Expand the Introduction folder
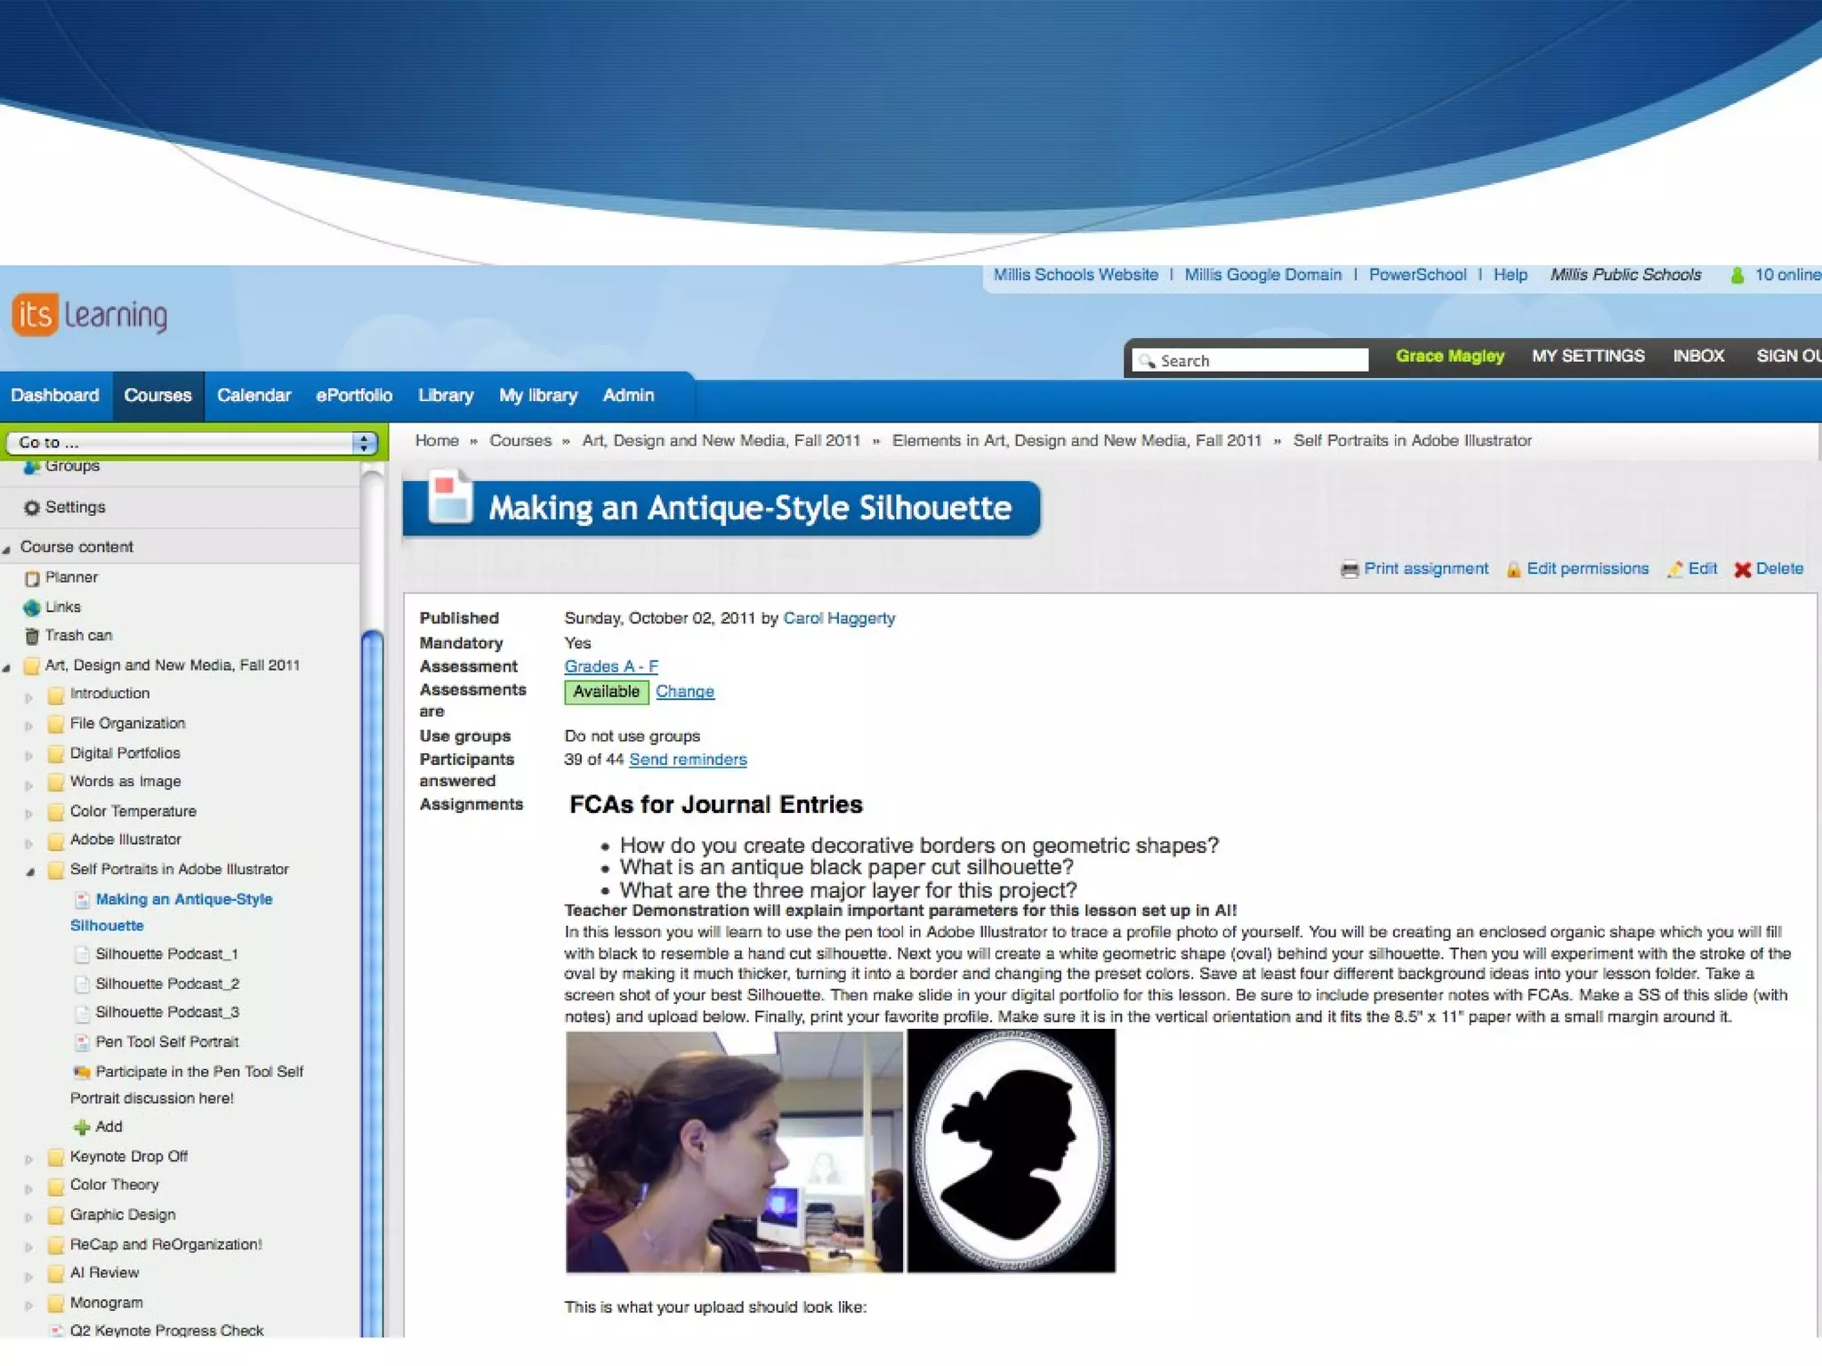The image size is (1822, 1366). click(x=28, y=698)
